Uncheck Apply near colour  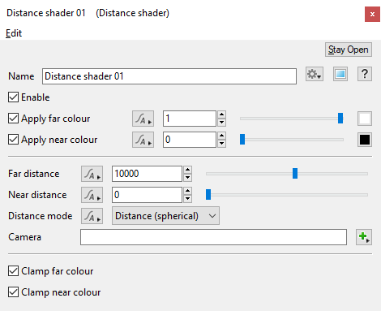coord(13,140)
